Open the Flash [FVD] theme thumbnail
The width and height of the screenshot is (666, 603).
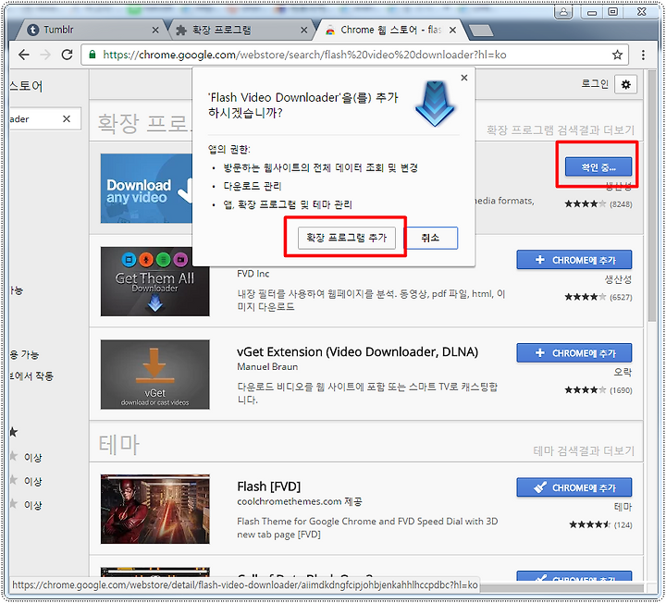tap(155, 509)
